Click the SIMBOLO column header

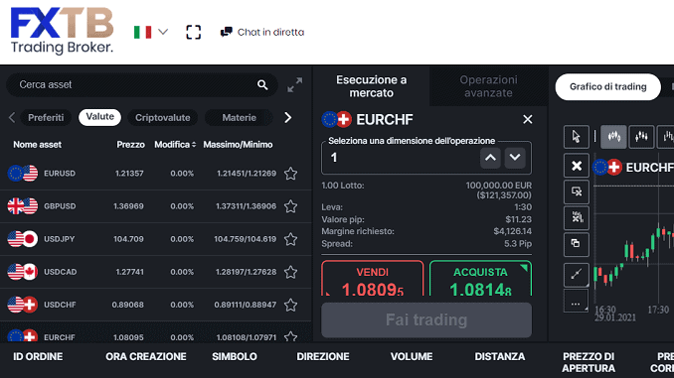click(235, 356)
